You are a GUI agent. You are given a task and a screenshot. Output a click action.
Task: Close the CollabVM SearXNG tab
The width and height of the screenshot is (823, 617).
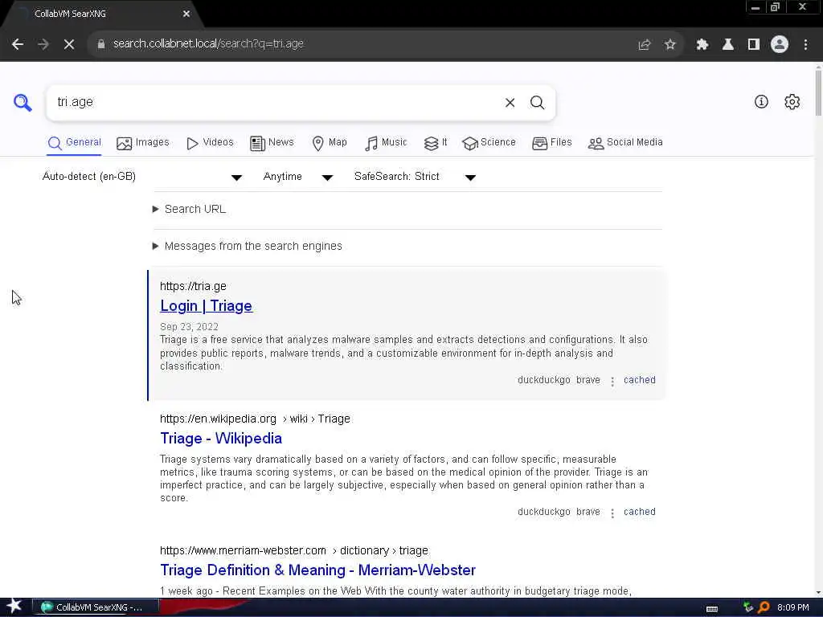tap(186, 14)
